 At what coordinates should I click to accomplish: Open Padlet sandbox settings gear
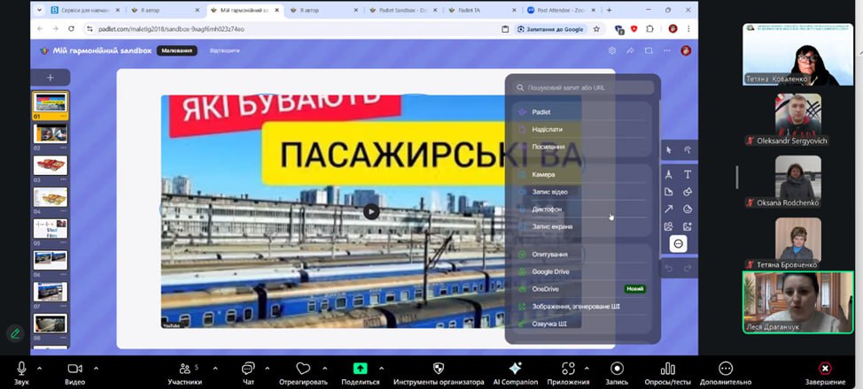pos(612,50)
